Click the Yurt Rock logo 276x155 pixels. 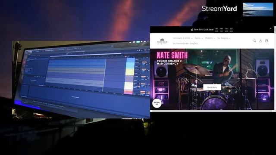(x=162, y=41)
